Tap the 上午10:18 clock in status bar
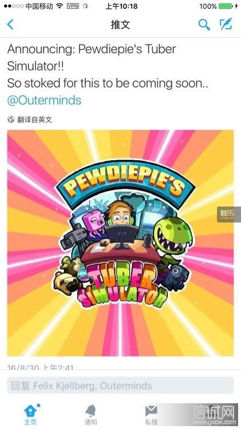Viewport: 241px width, 429px height. coord(121,6)
